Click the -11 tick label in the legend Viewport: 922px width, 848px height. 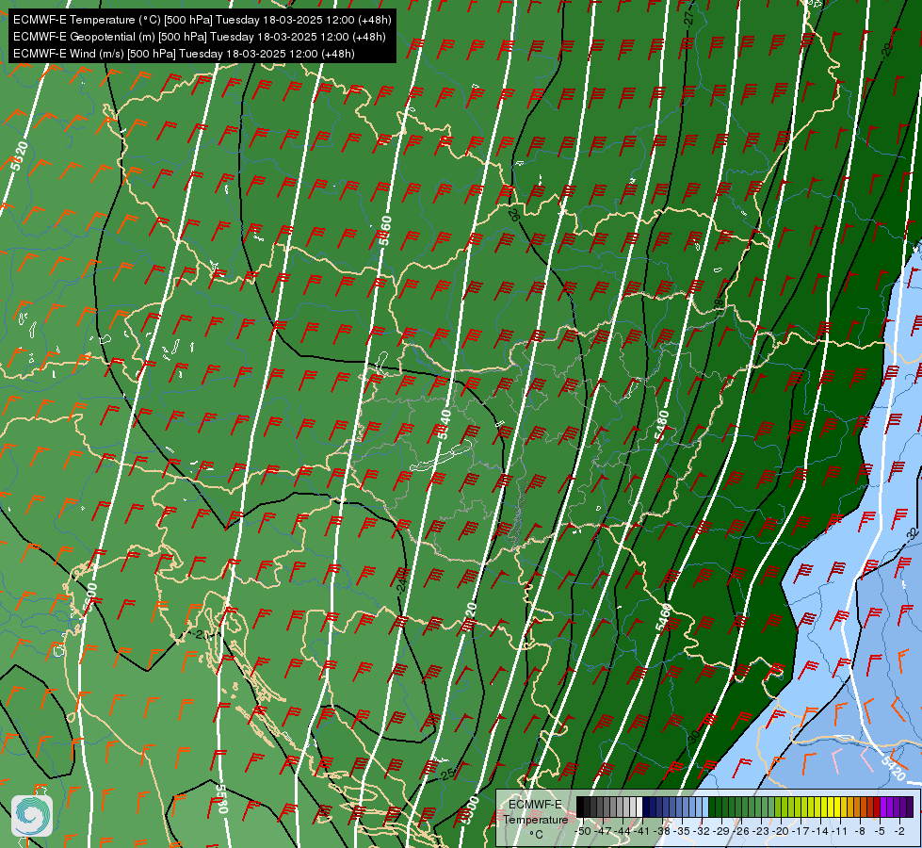(x=840, y=832)
